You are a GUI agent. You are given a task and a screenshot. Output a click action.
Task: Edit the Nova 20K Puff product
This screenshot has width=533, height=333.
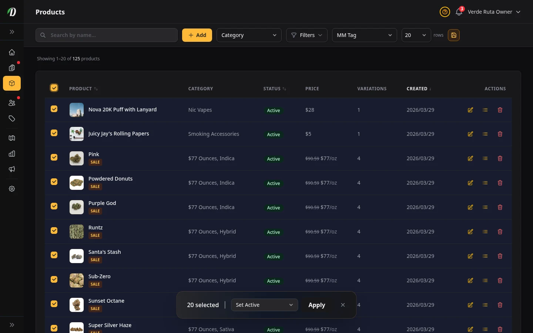tap(470, 110)
